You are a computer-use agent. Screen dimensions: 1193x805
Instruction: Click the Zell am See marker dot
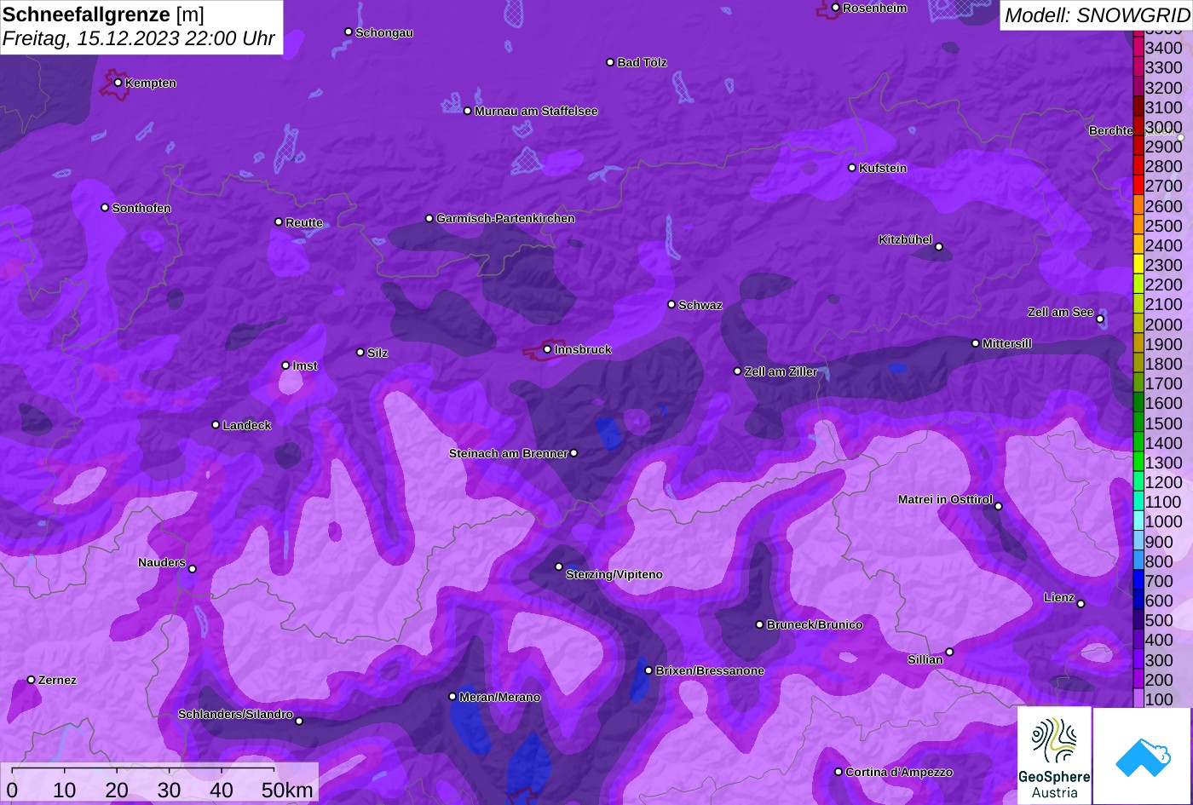click(x=1100, y=319)
